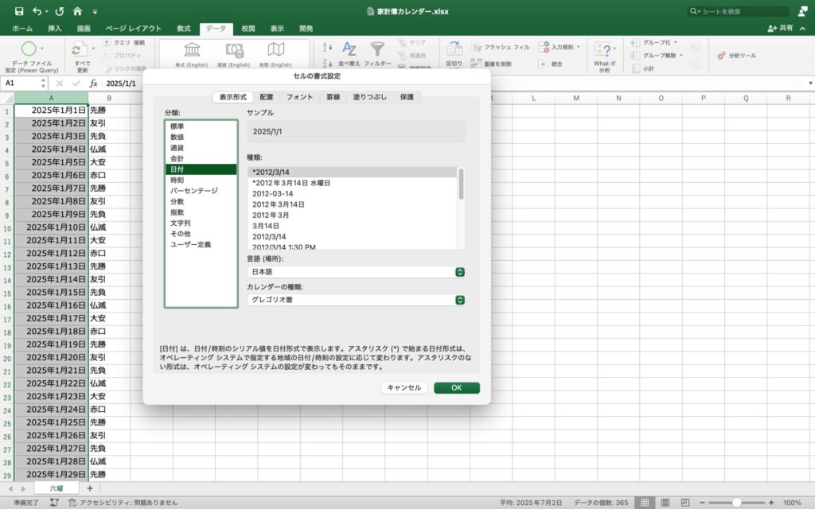815x509 pixels.
Task: Save the workbook with the floppy icon
Action: (x=19, y=11)
